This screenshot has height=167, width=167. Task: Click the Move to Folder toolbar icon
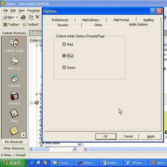point(31,17)
